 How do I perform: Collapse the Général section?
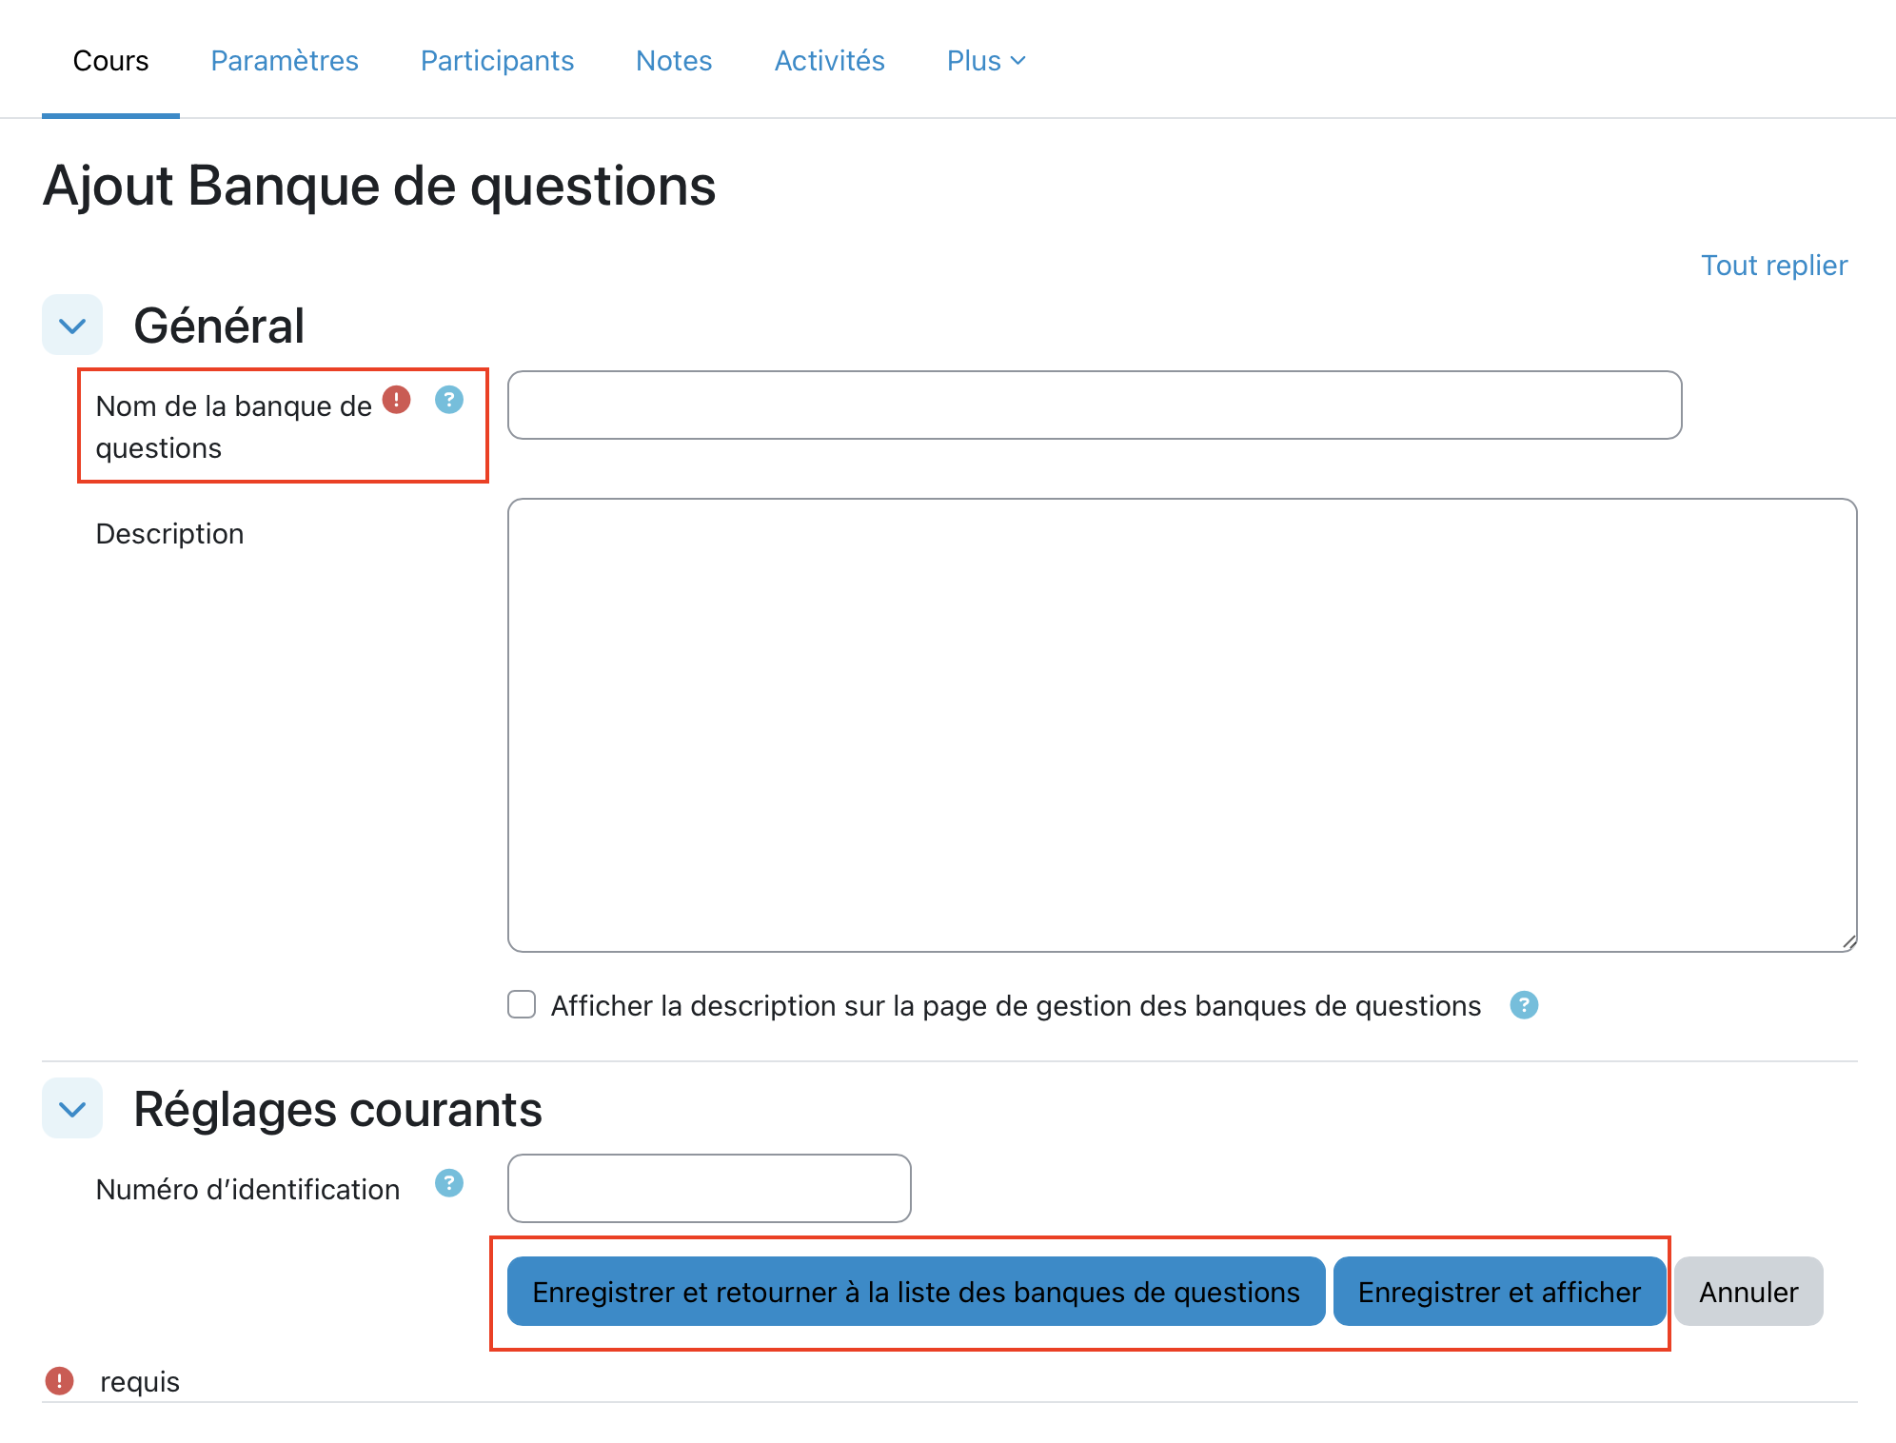(72, 326)
